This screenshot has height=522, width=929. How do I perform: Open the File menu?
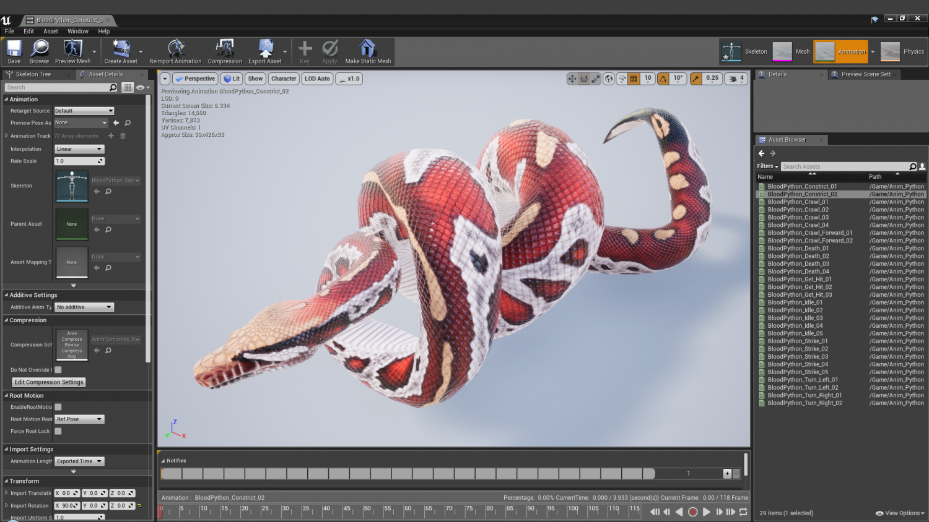pos(9,31)
